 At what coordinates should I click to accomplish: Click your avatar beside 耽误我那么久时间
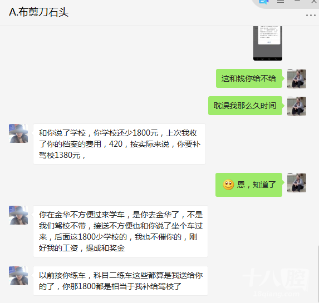pos(297,106)
